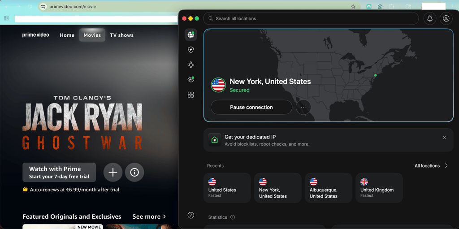Connect to Albuquerque recent location card

coord(329,188)
